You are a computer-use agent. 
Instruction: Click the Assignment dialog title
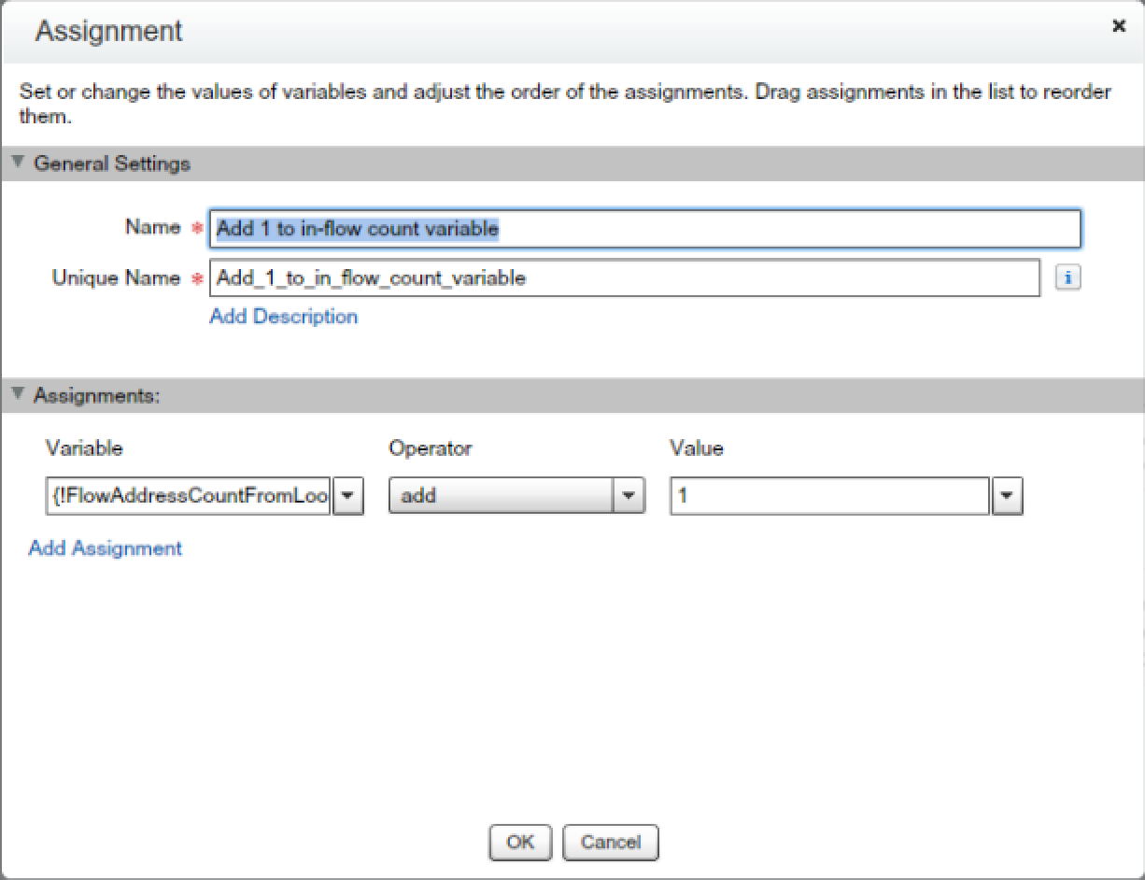click(107, 31)
